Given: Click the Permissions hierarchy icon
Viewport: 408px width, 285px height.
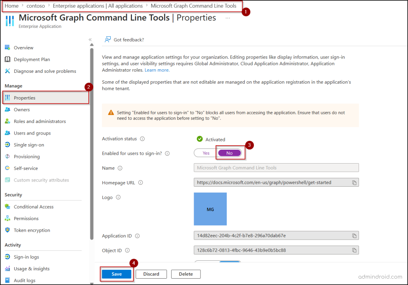Looking at the screenshot, I should [x=7, y=218].
